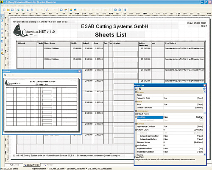212x170 pixels.
Task: Open the File menu
Action: 3,6
